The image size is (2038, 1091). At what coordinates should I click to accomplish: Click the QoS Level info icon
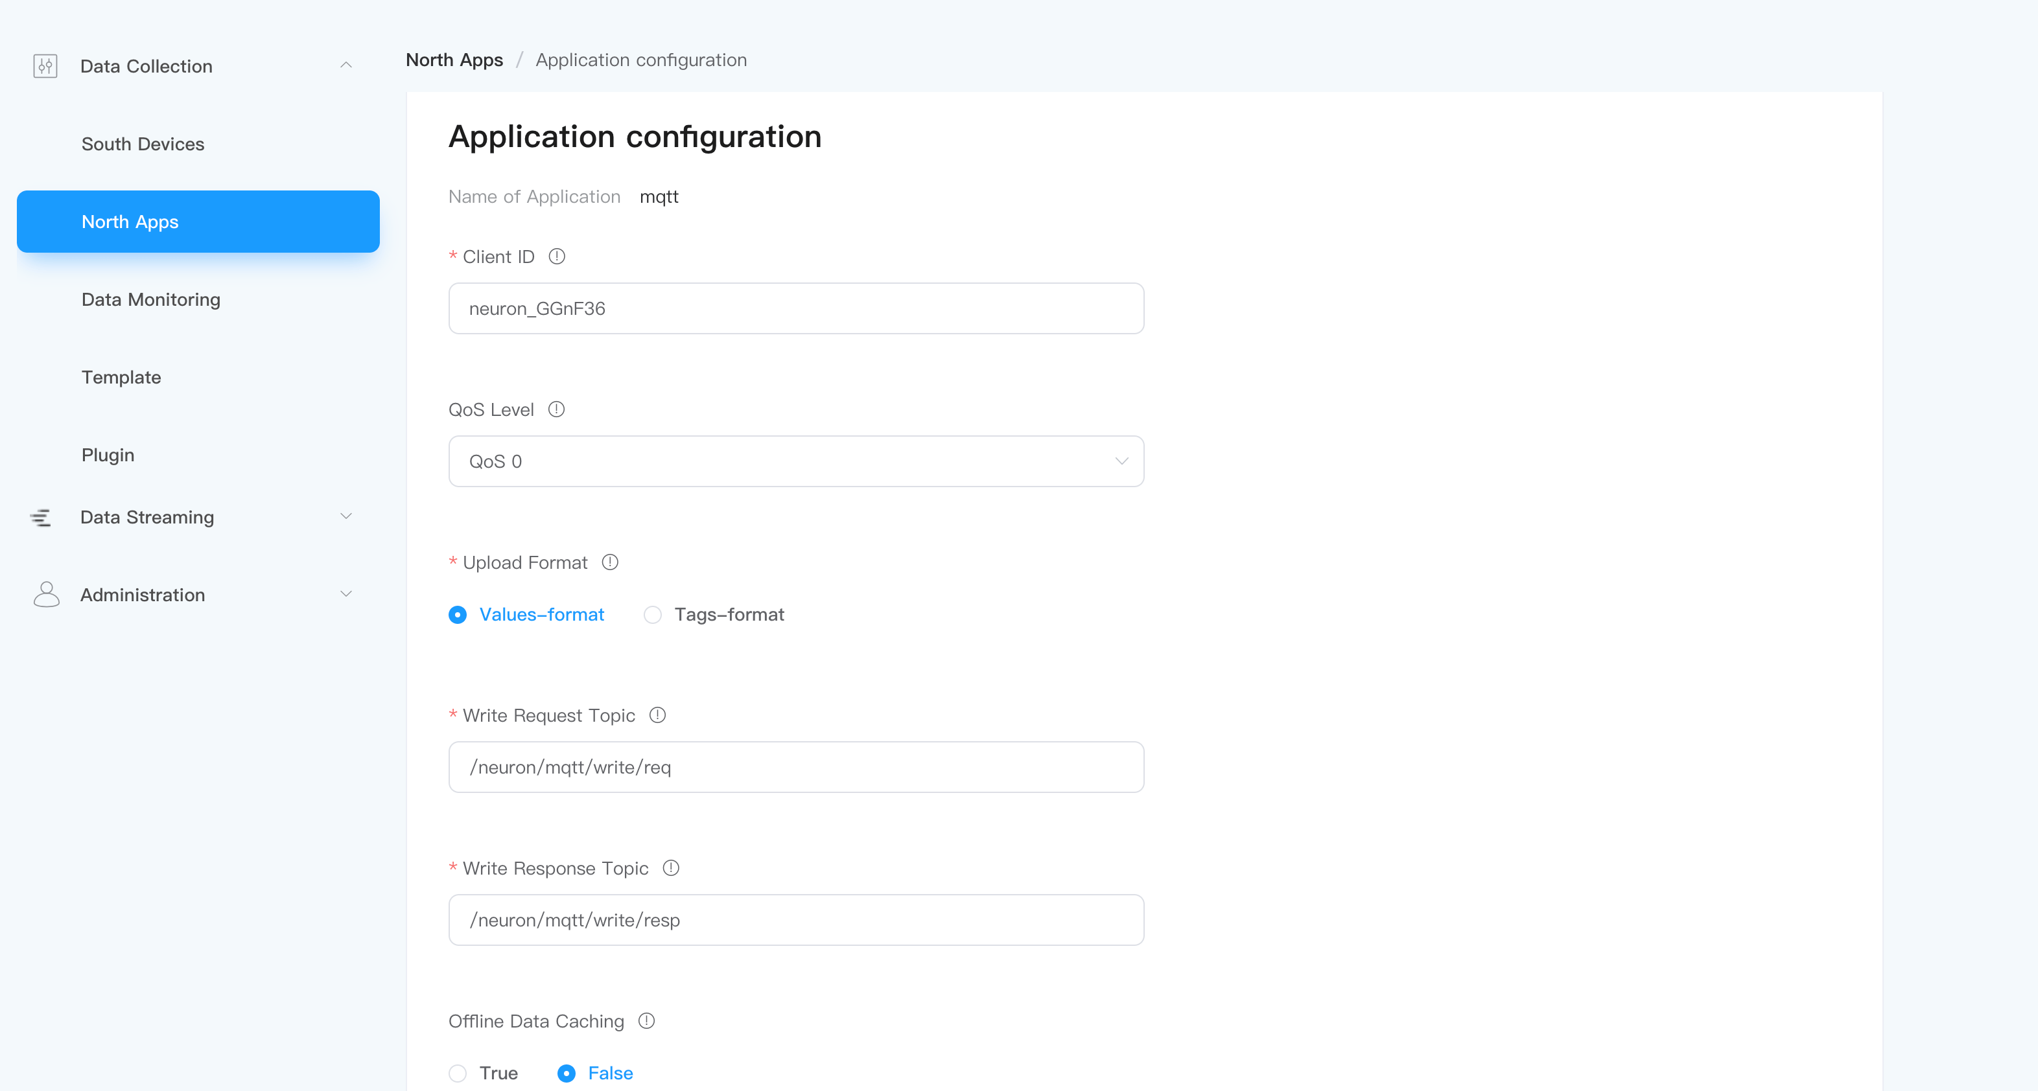click(x=556, y=409)
